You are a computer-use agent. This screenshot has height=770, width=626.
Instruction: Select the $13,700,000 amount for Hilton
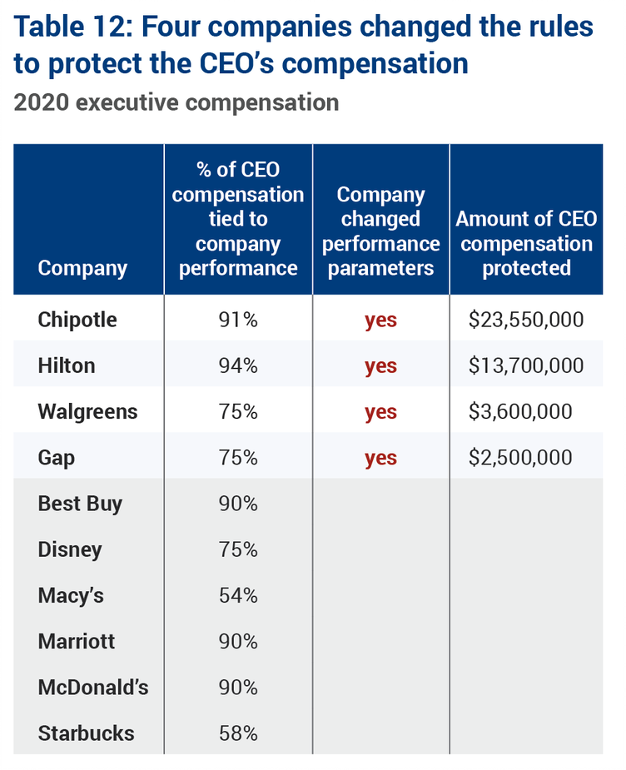pos(526,365)
